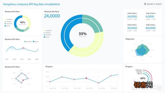Open the Daily Visitors 30,0000 value
The image size is (165, 93).
point(132,28)
